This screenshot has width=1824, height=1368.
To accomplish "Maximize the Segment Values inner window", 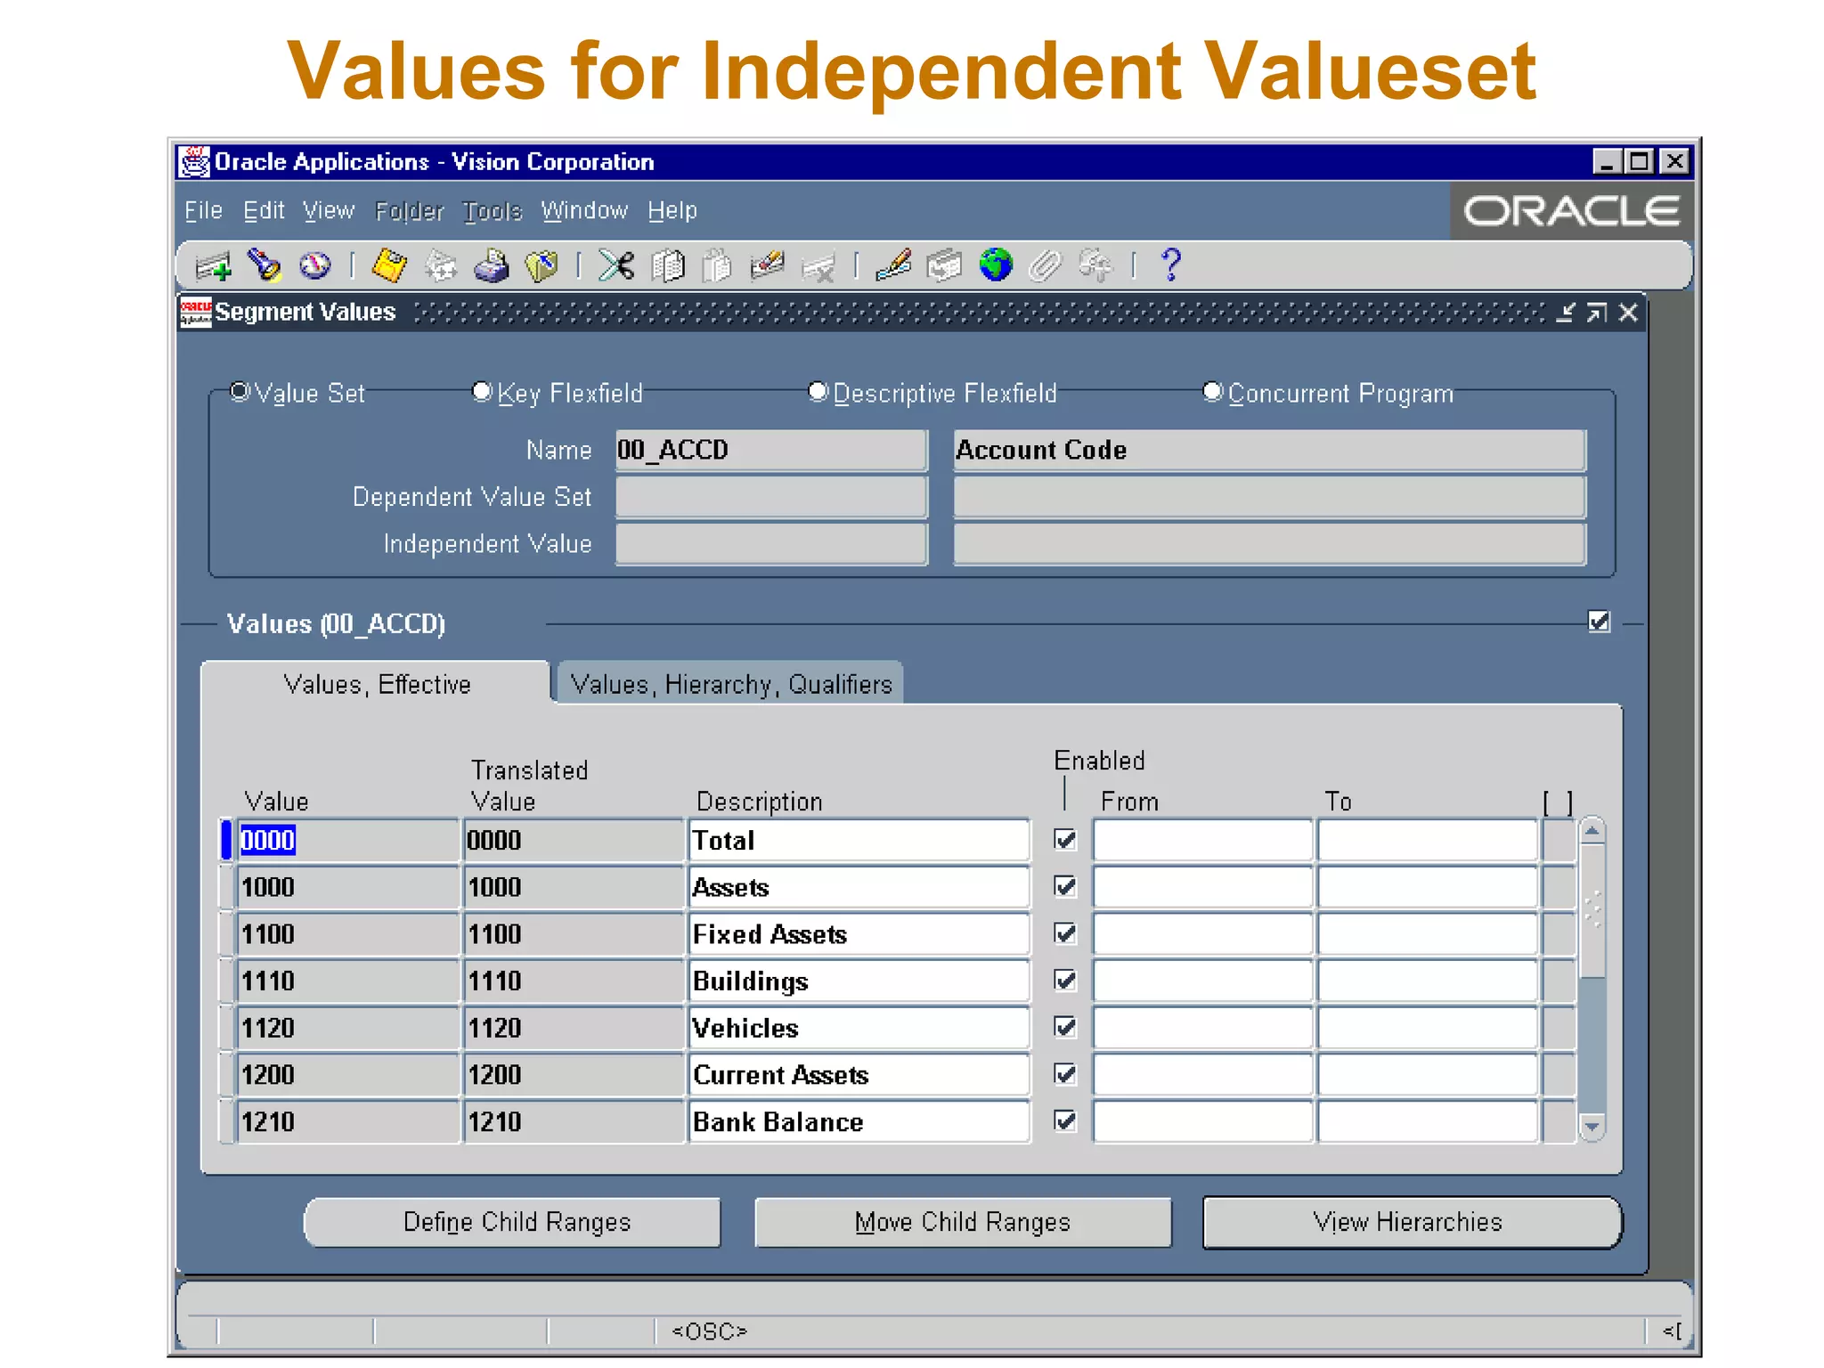I will (x=1597, y=313).
